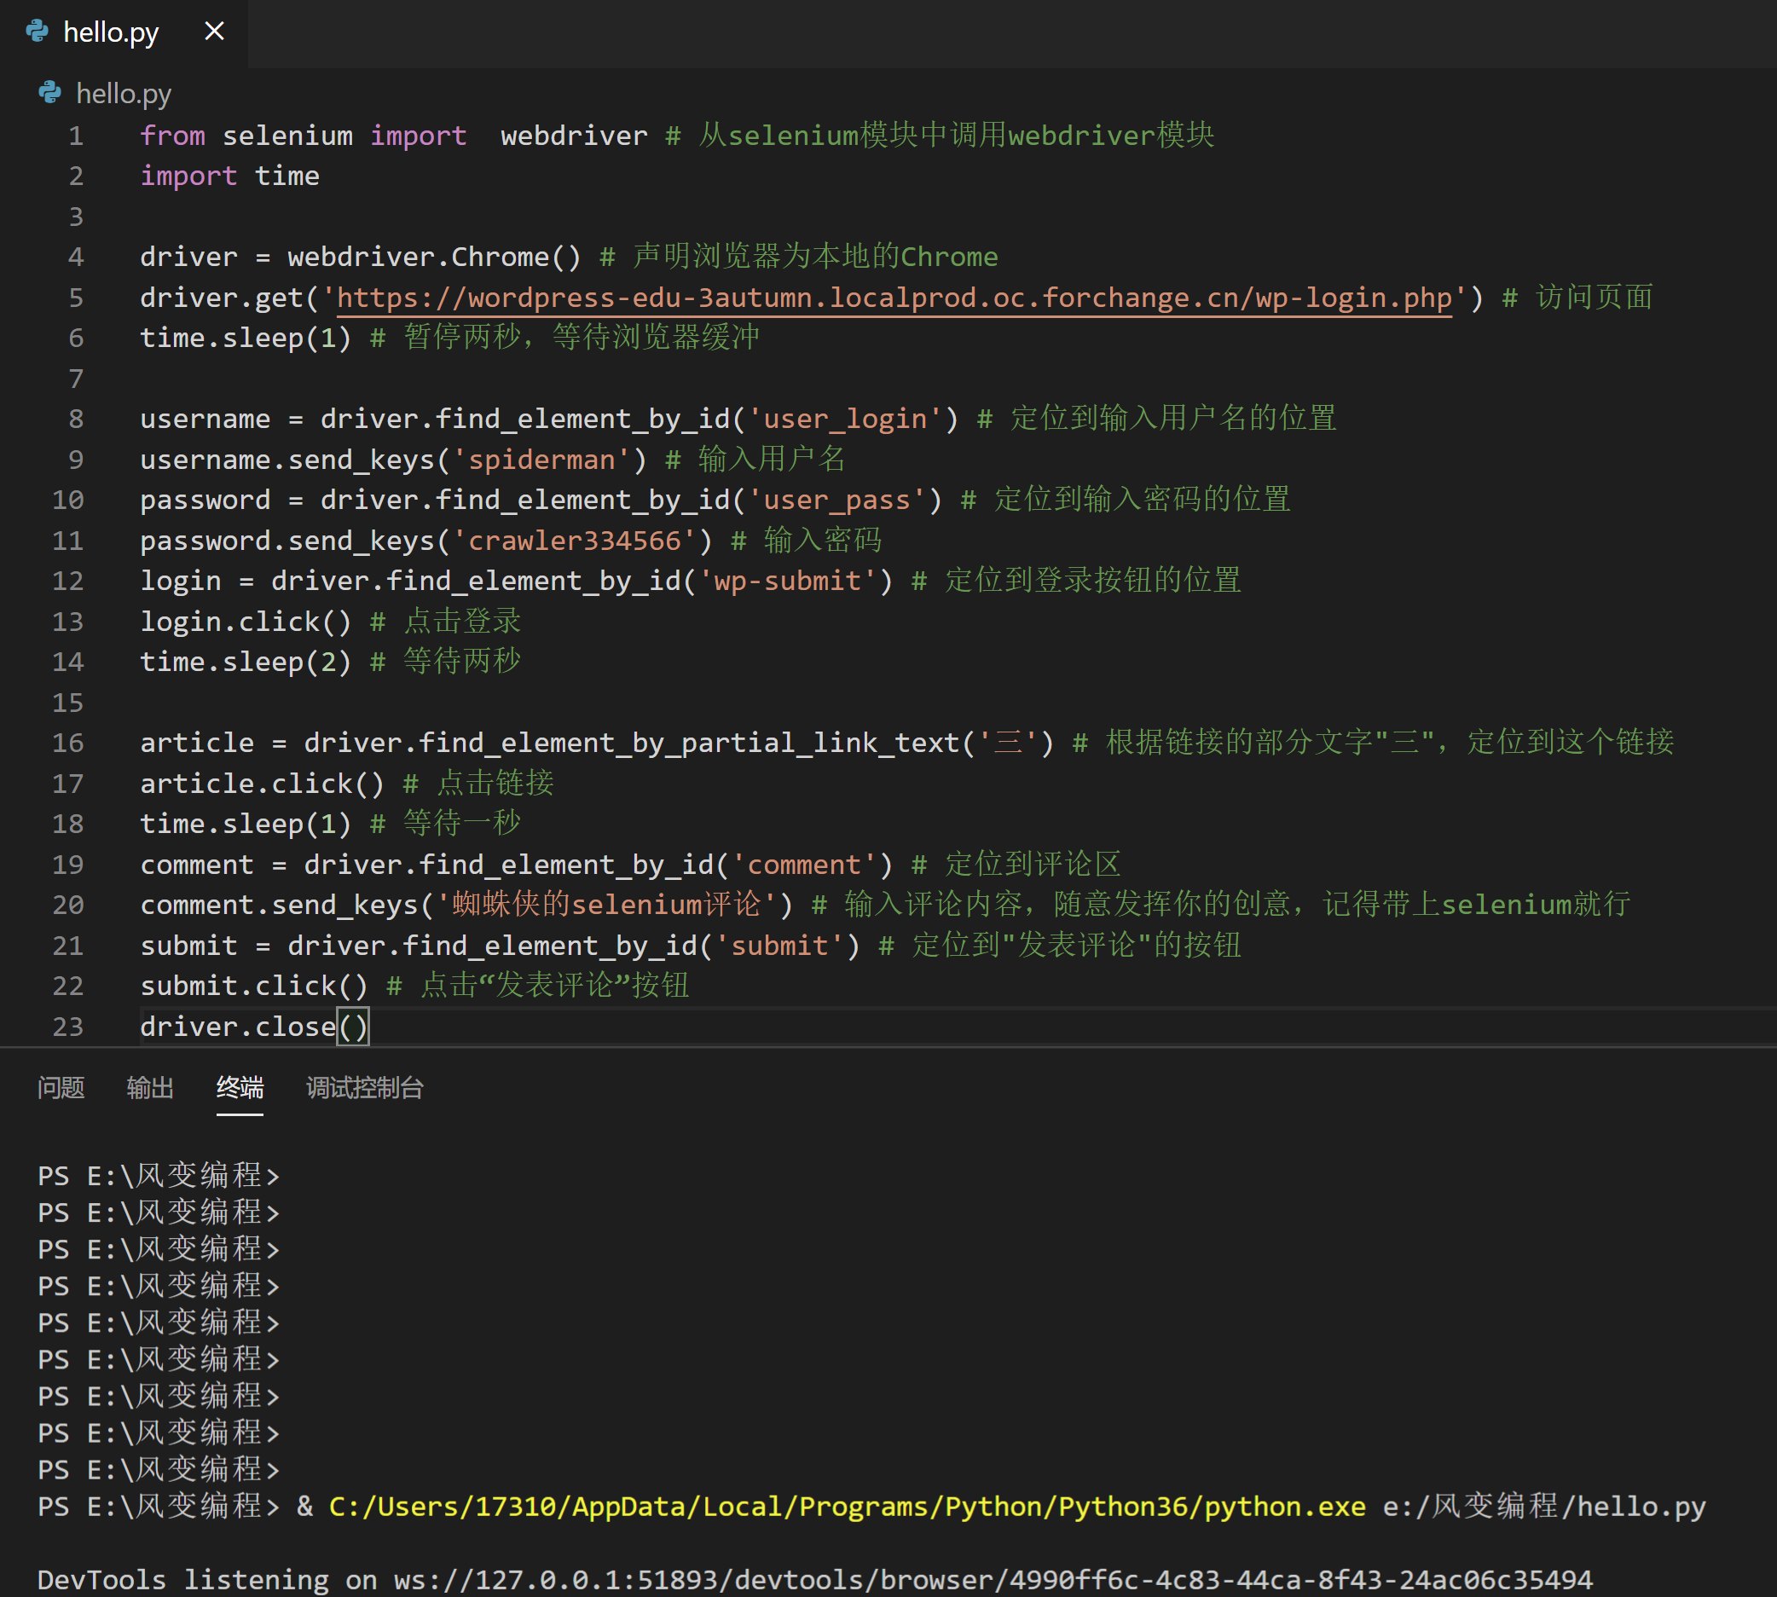
Task: Click comment '声明浏览器为本地的Chrome' on line 4
Action: click(815, 257)
